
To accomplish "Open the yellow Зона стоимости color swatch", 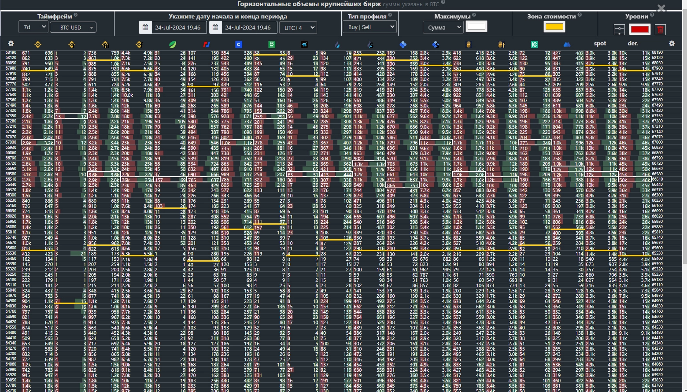I will pyautogui.click(x=554, y=27).
